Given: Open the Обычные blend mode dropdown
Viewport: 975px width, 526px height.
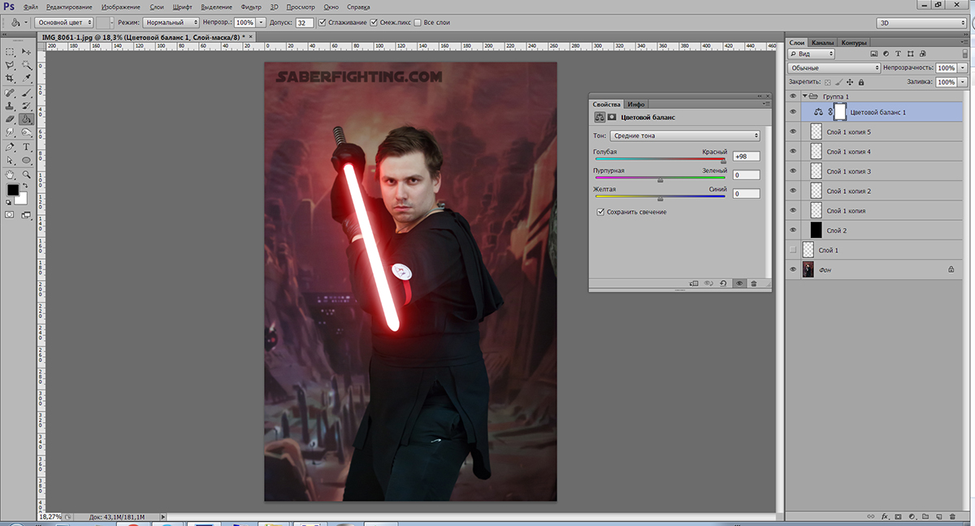Looking at the screenshot, I should (x=834, y=68).
